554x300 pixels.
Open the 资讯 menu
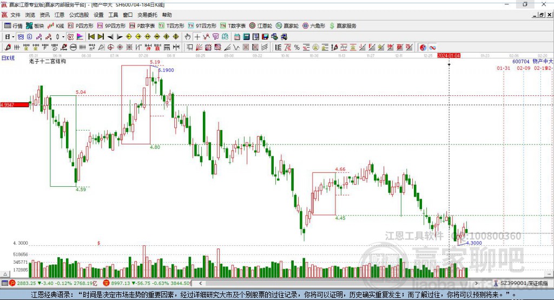[44, 15]
